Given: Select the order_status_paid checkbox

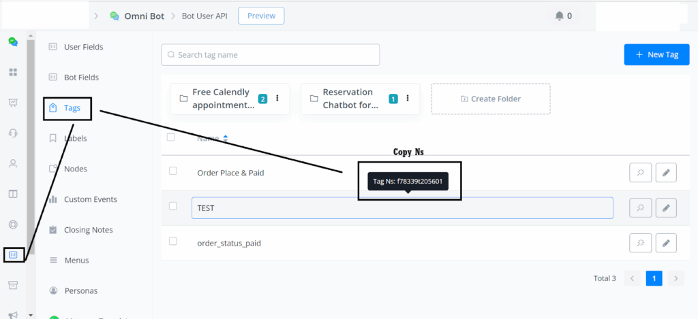Looking at the screenshot, I should coord(173,241).
